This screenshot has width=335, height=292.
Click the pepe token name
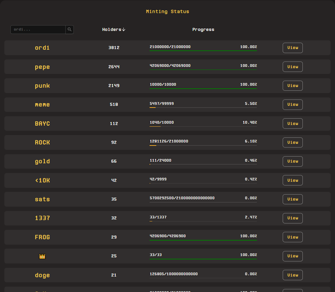42,67
